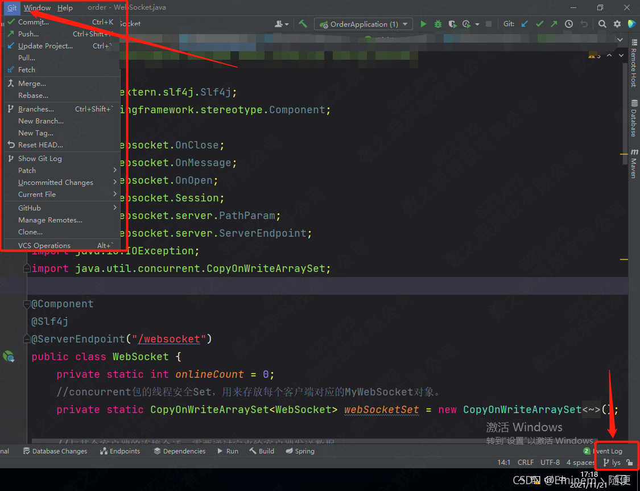This screenshot has width=640, height=491.
Task: Select Pull... in the Git menu
Action: [x=62, y=57]
